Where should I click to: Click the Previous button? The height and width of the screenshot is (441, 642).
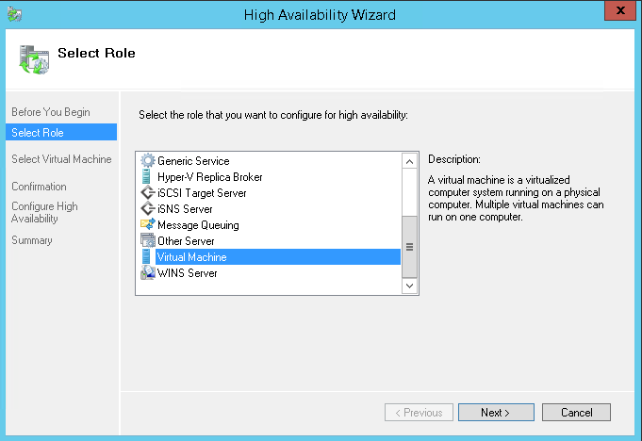pyautogui.click(x=419, y=412)
